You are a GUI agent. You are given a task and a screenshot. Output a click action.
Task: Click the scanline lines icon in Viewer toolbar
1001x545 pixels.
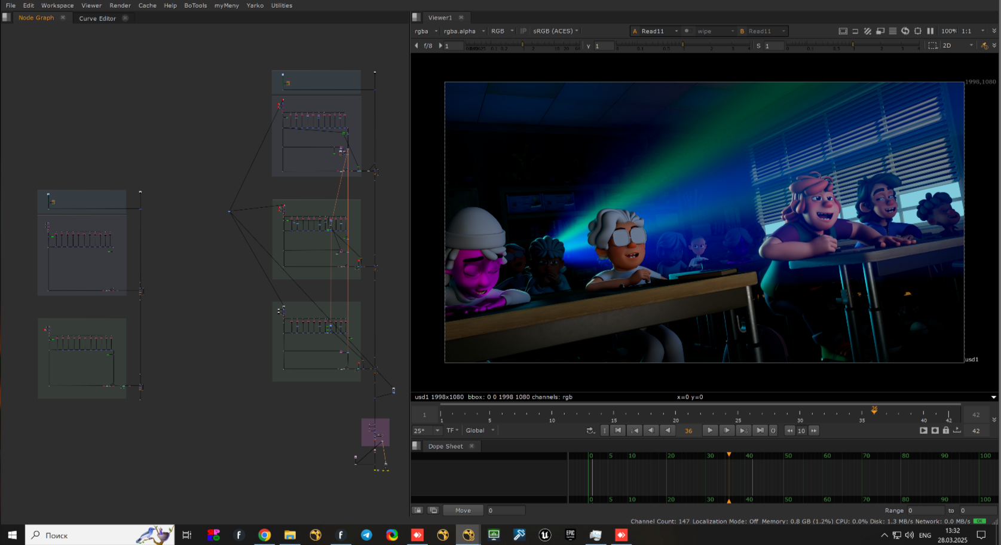(893, 31)
